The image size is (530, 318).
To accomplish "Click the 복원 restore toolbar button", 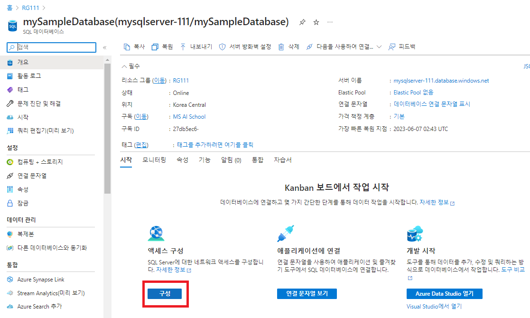I will click(x=162, y=47).
